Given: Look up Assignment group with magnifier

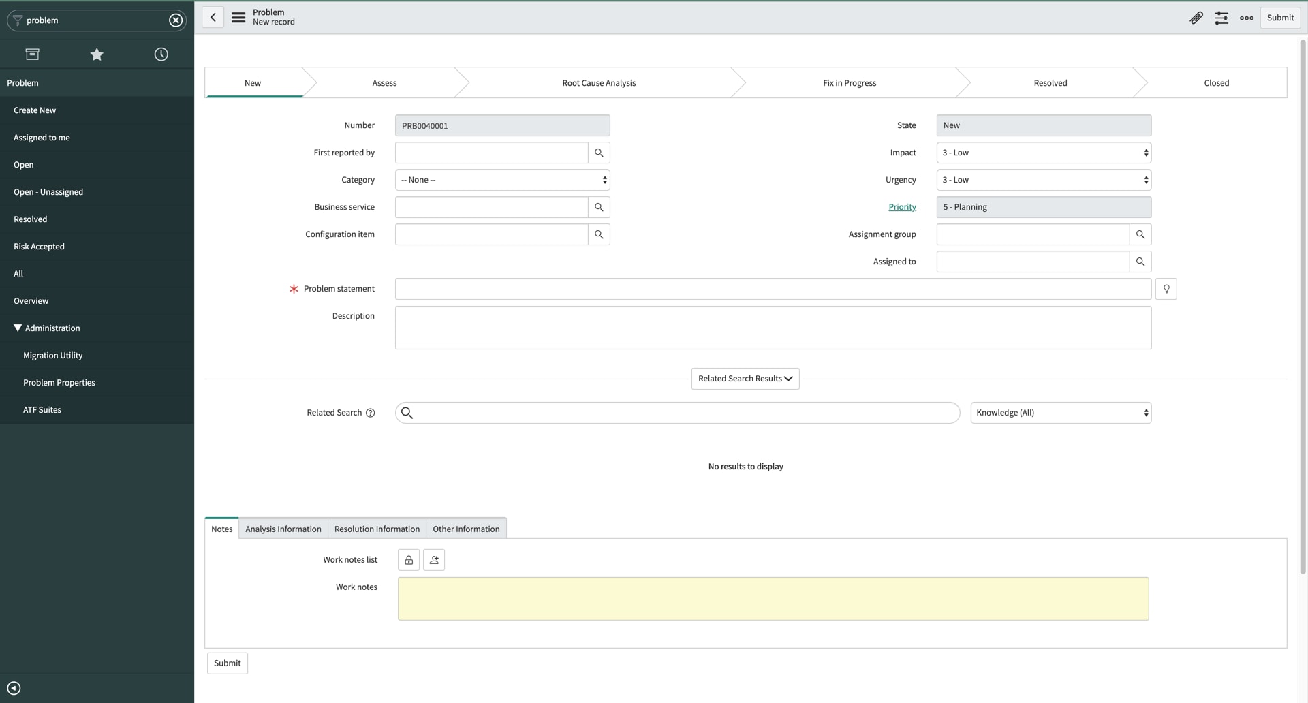Looking at the screenshot, I should 1140,234.
